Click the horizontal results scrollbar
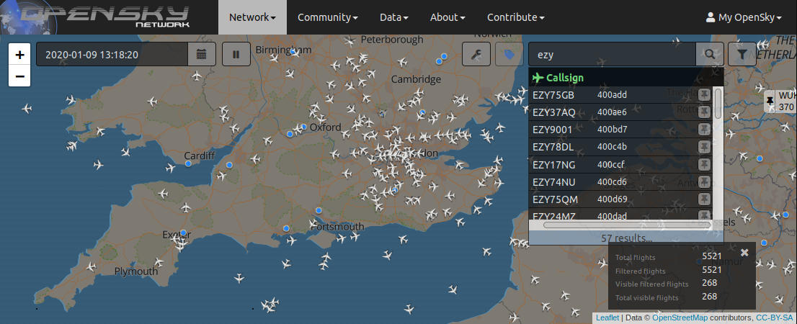The height and width of the screenshot is (324, 797). (x=627, y=225)
